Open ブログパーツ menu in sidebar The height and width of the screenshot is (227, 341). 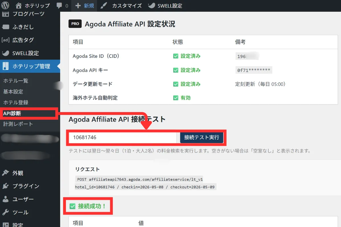point(28,14)
